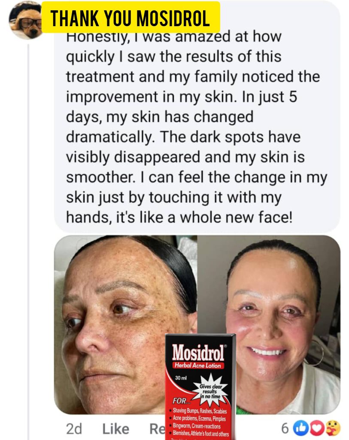The width and height of the screenshot is (349, 440).
Task: Click the yellow THANK YOU MOSIDROL banner
Action: pyautogui.click(x=130, y=17)
